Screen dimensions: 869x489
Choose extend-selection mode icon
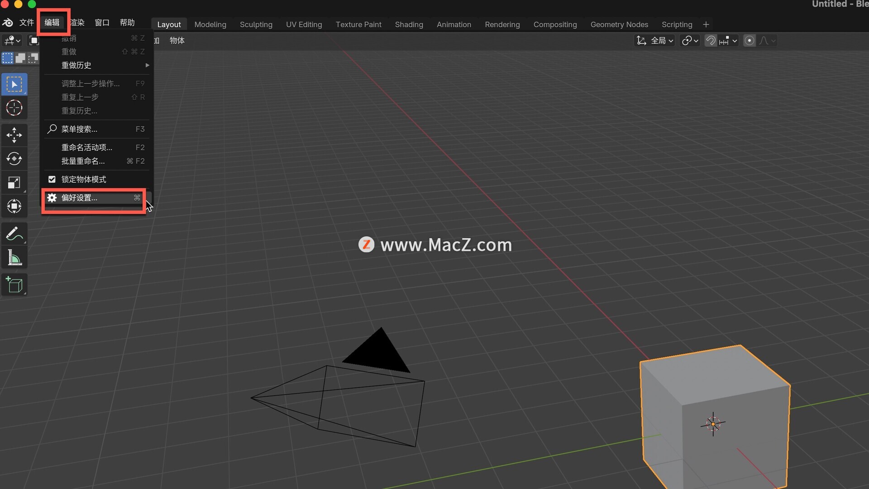(x=20, y=58)
